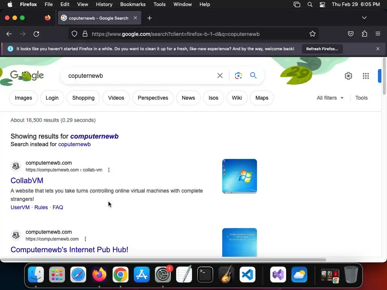
Task: Open Computernewb's Internet Pub Hub! result
Action: click(70, 250)
